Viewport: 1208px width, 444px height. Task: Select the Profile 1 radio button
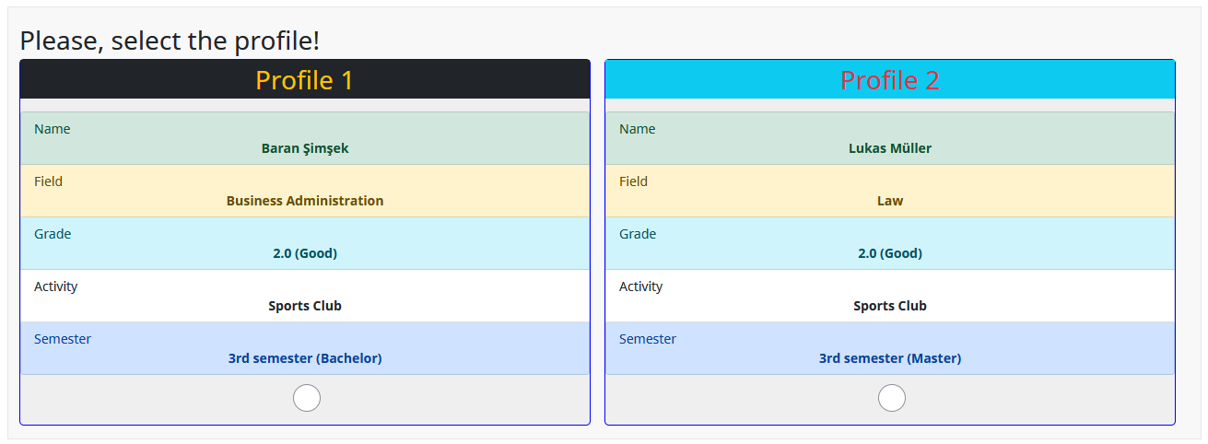tap(306, 398)
